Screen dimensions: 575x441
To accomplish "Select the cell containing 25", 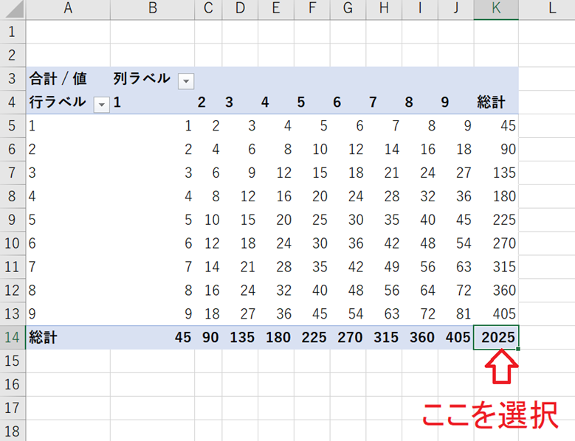I will (311, 220).
